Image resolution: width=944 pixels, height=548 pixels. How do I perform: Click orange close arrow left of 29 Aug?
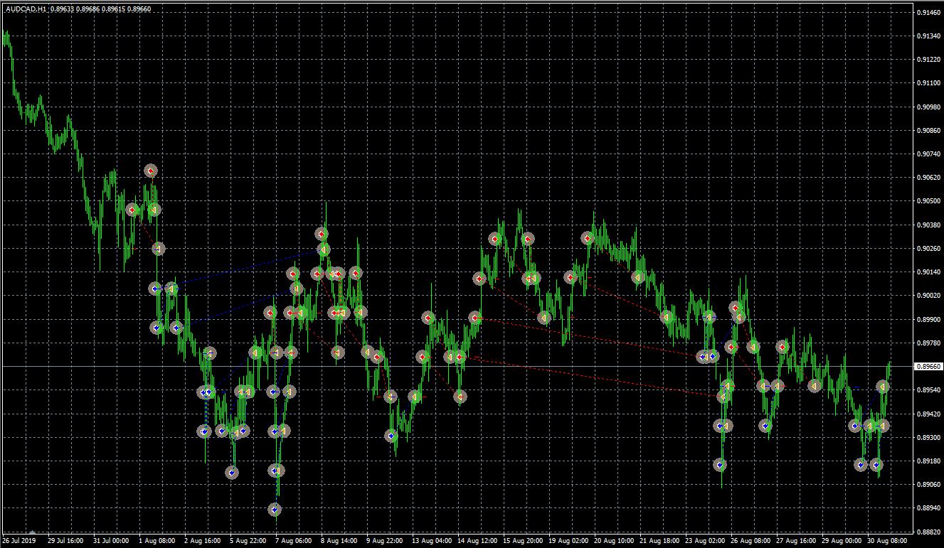815,386
